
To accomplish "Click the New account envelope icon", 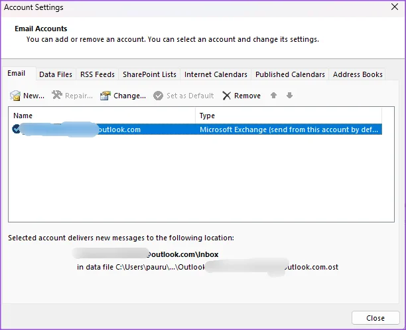I will point(15,96).
